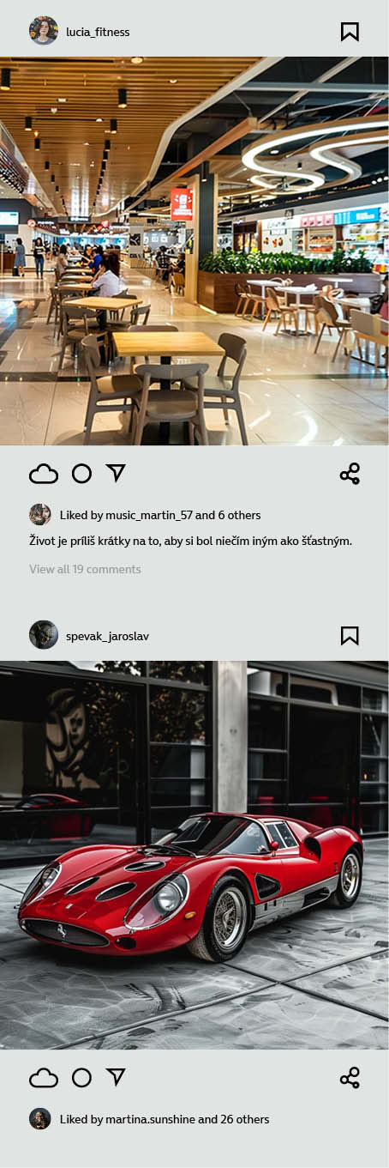Open the food court photo
This screenshot has width=389, height=1168.
tap(194, 251)
